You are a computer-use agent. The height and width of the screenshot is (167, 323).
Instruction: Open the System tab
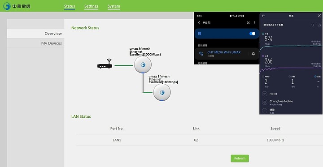[x=113, y=6]
